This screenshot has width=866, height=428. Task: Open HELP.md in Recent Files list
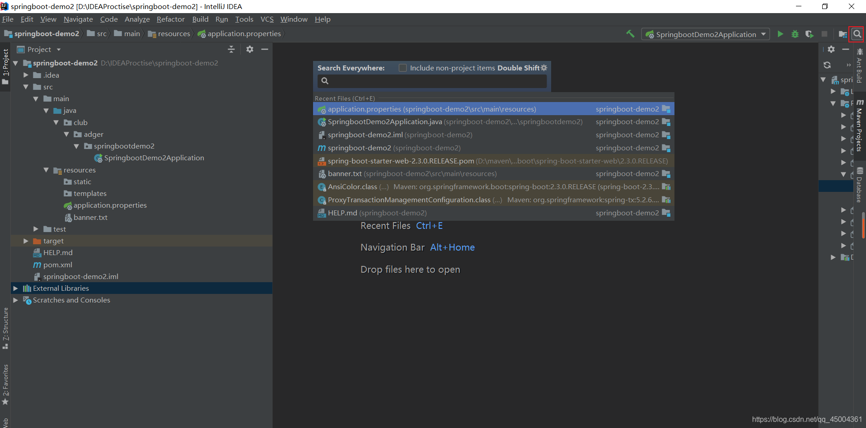coord(494,213)
